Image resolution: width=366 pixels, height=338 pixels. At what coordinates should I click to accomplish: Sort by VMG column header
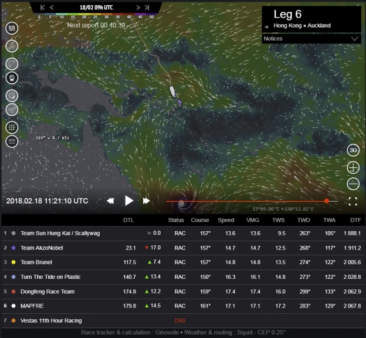(x=253, y=220)
